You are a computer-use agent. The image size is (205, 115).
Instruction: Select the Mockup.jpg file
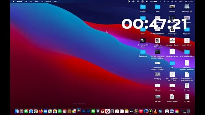pos(172,31)
